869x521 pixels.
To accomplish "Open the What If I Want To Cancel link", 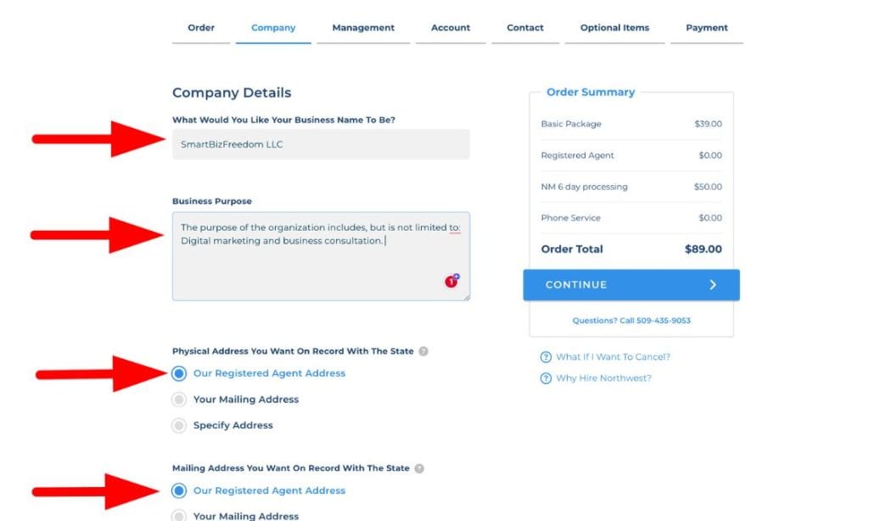I will (x=613, y=357).
